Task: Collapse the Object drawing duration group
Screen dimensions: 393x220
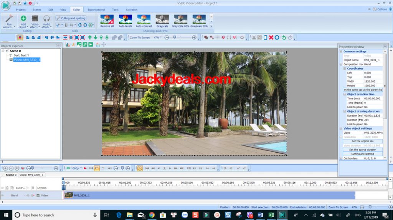Action: point(344,111)
